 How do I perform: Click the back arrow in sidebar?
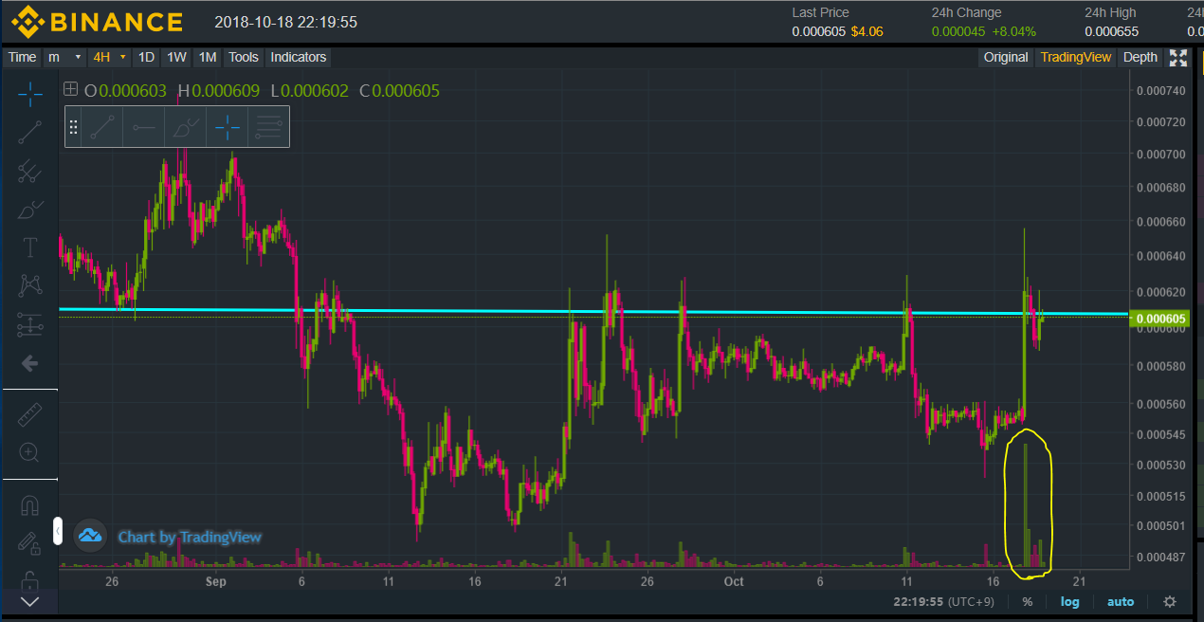(x=30, y=363)
